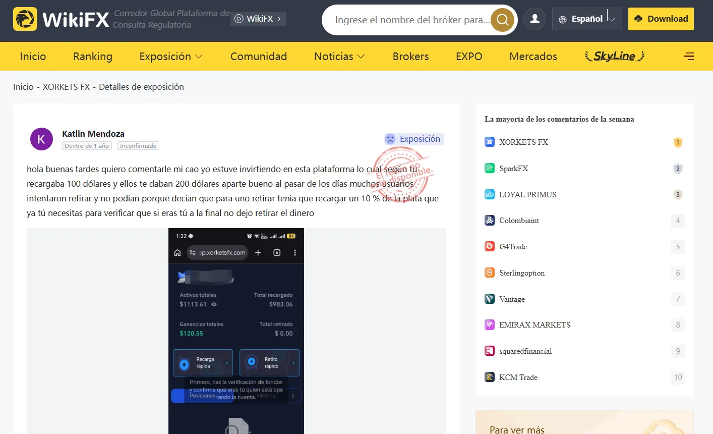Click the EMIRAX MARKETS logo icon
Viewport: 713px width, 434px height.
point(490,324)
